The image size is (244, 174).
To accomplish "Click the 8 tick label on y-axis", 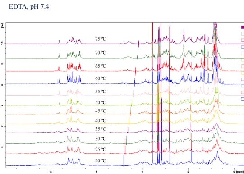I will pyautogui.click(x=2, y=64).
